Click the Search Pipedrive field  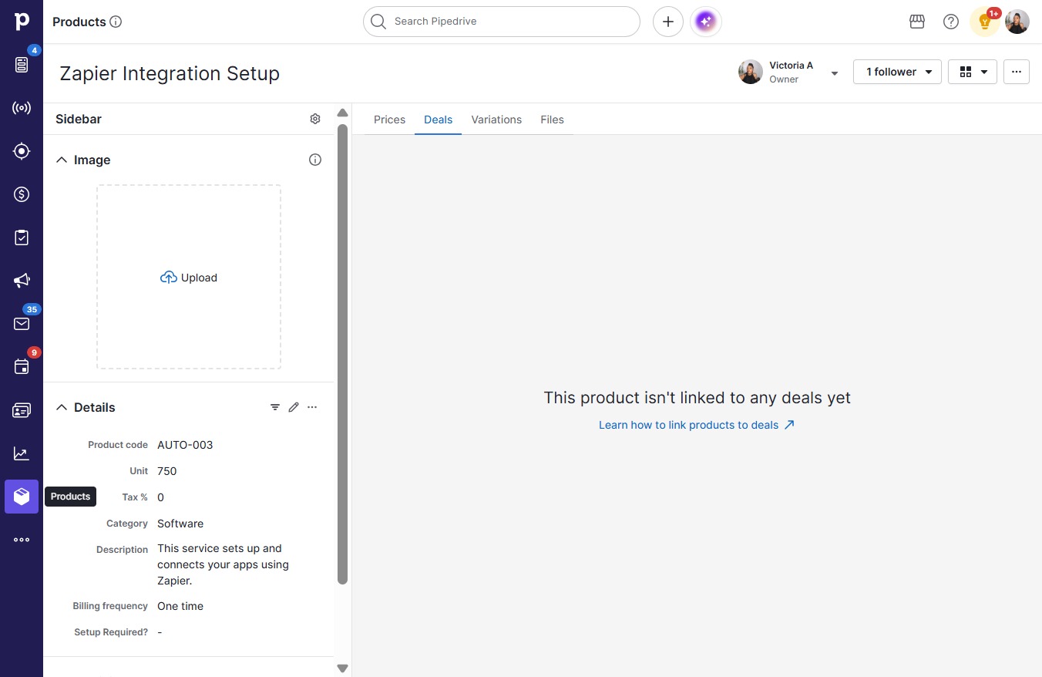[502, 22]
